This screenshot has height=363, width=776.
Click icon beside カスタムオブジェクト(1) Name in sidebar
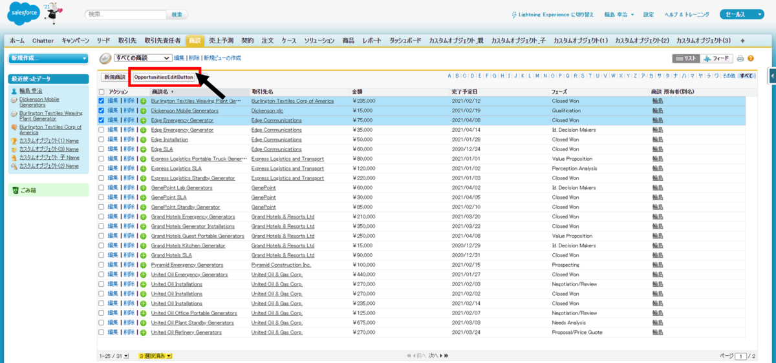pyautogui.click(x=14, y=140)
